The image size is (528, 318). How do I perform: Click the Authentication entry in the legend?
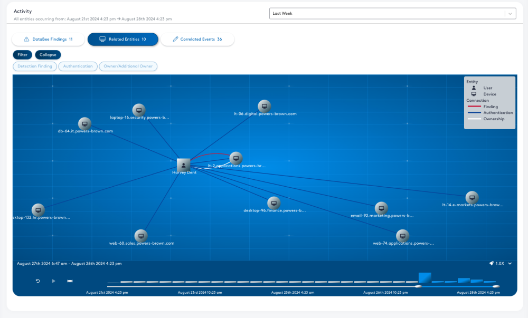(491, 113)
